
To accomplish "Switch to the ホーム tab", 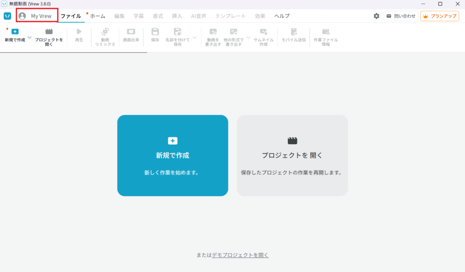I will click(97, 16).
